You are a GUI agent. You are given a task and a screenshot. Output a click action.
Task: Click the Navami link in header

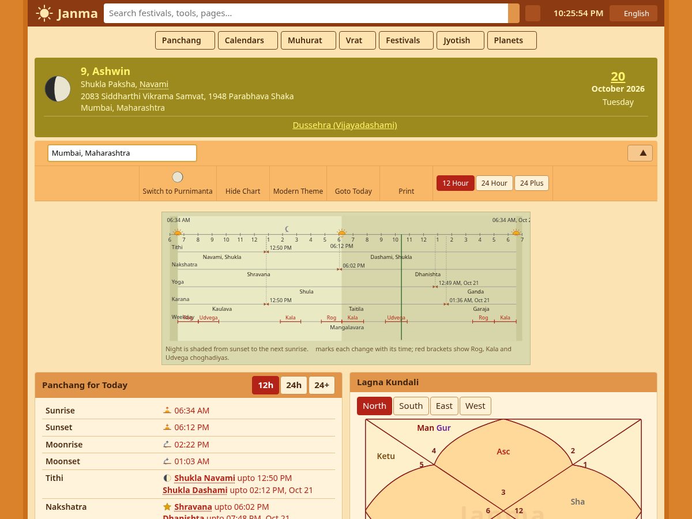154,84
